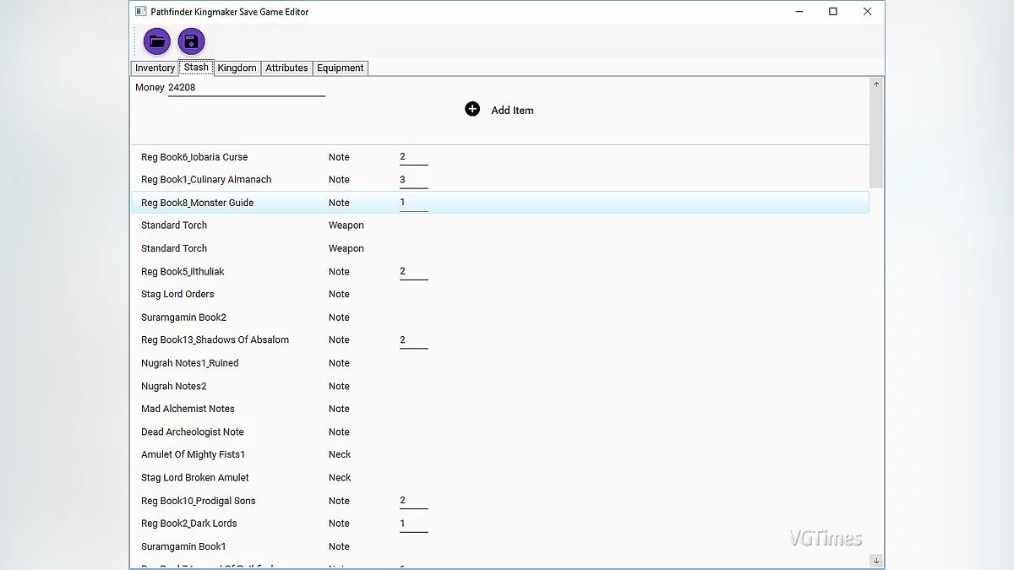The width and height of the screenshot is (1014, 570).
Task: Edit quantity of Reg Book1_Culinary Almanach
Action: point(413,180)
